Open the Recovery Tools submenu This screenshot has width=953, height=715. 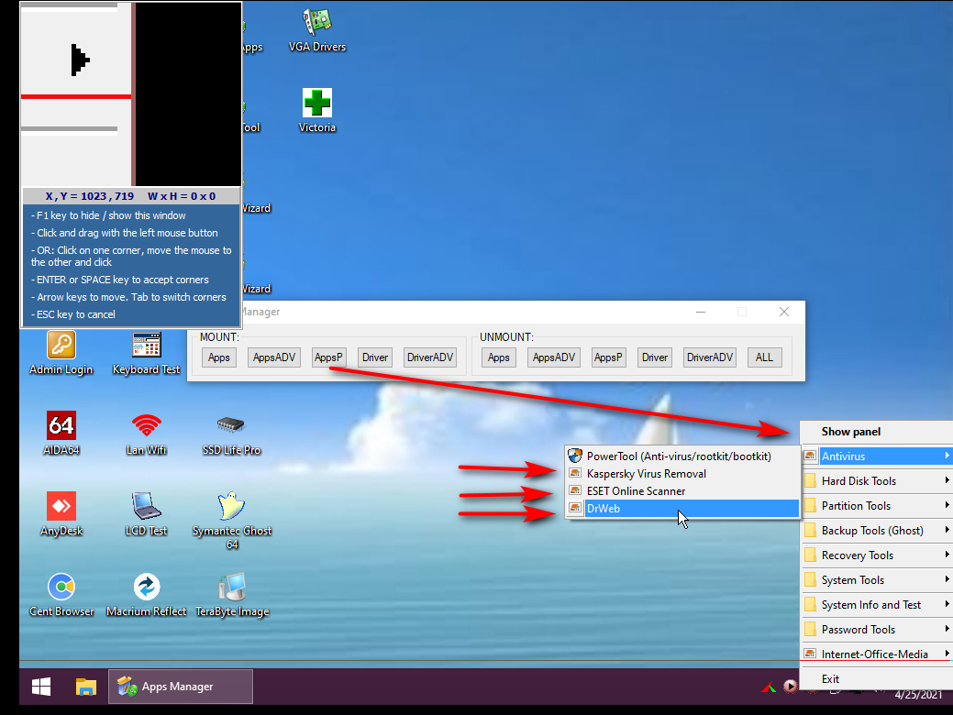click(877, 555)
